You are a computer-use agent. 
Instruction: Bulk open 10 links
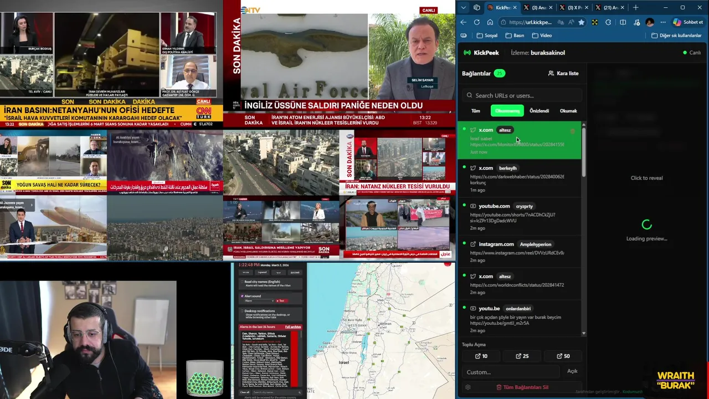(481, 356)
